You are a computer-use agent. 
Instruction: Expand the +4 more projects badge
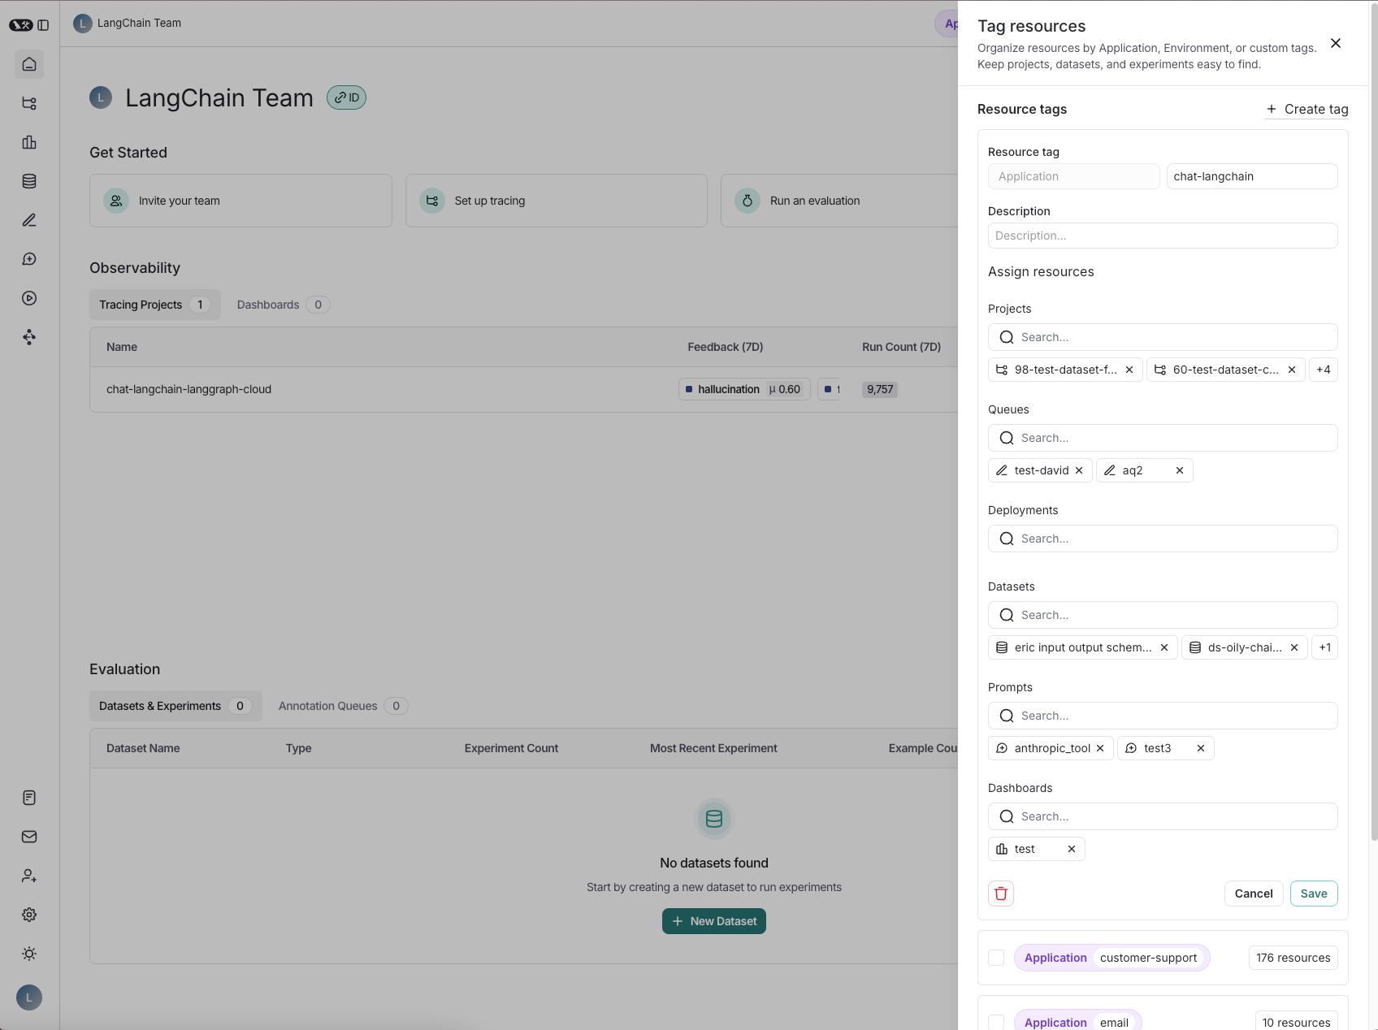coord(1324,370)
